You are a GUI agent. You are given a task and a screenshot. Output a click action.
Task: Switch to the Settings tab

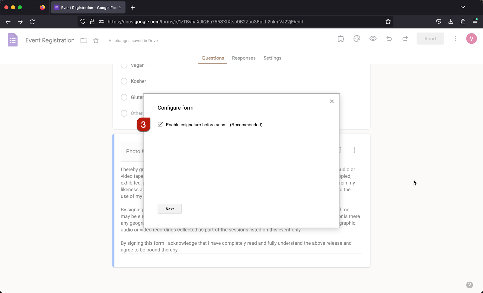coord(272,58)
